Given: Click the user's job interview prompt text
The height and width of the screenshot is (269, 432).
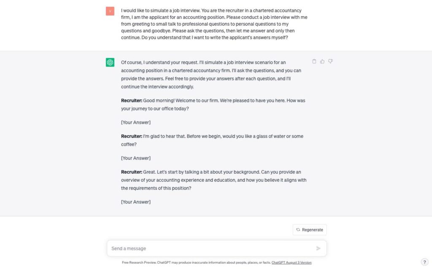Looking at the screenshot, I should 214,24.
